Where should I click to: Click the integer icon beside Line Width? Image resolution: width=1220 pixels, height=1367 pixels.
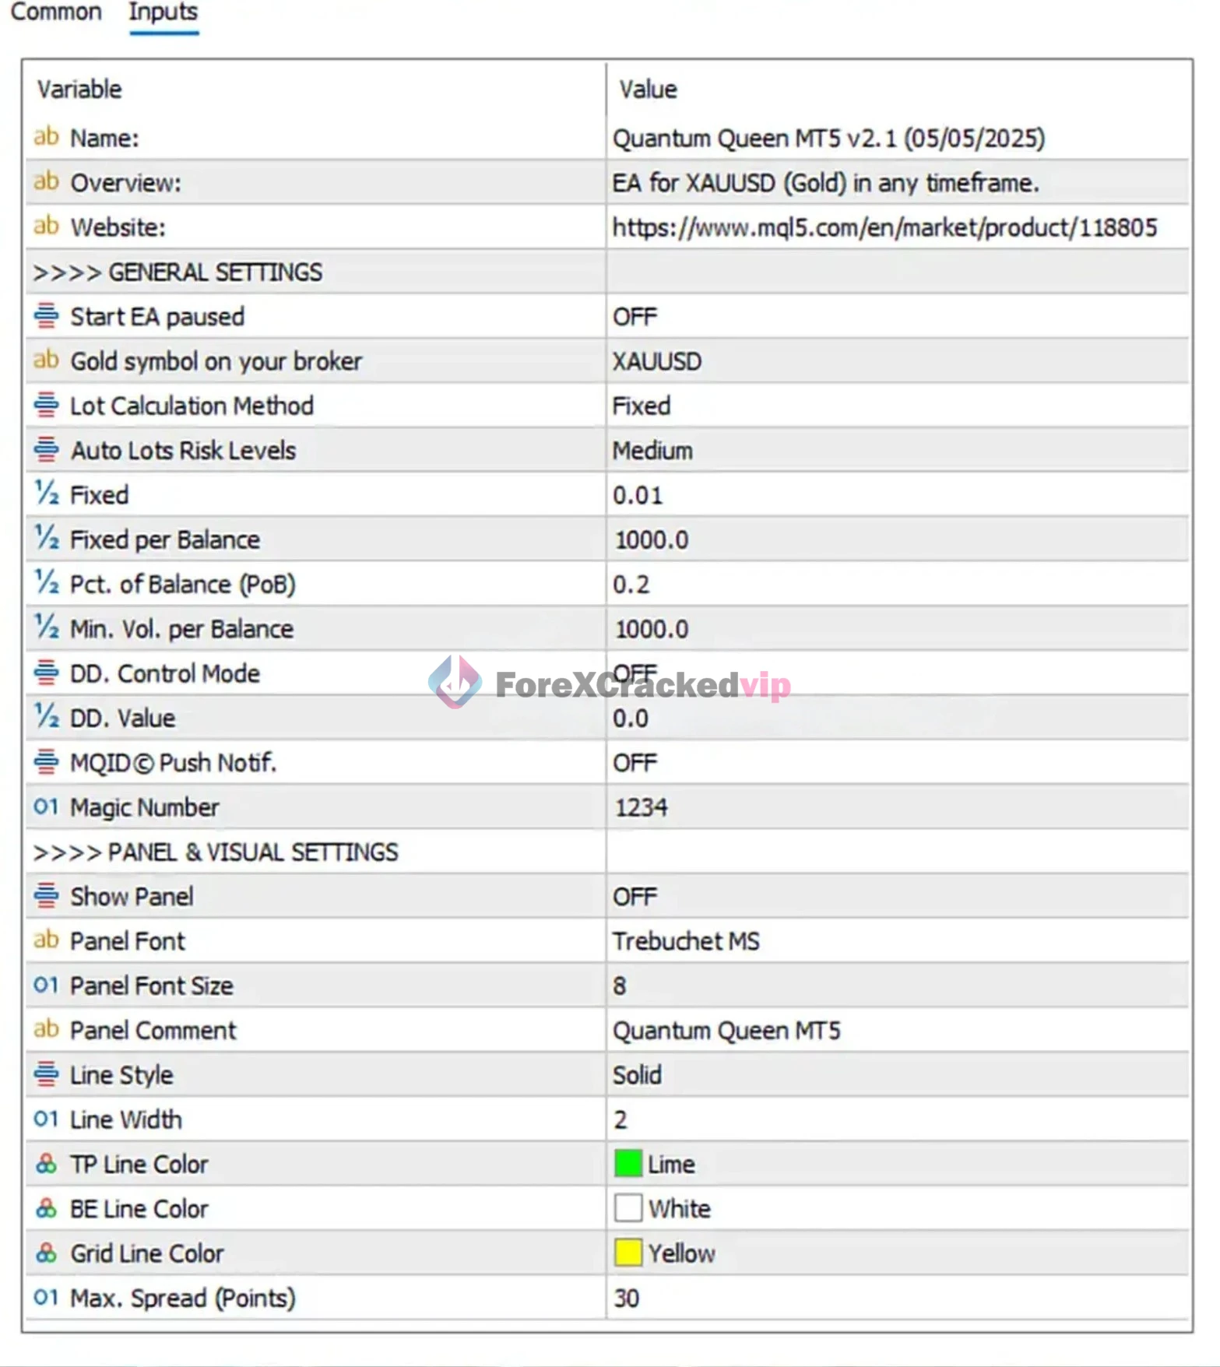[46, 1119]
